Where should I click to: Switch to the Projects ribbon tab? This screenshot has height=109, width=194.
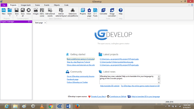tap(13, 5)
